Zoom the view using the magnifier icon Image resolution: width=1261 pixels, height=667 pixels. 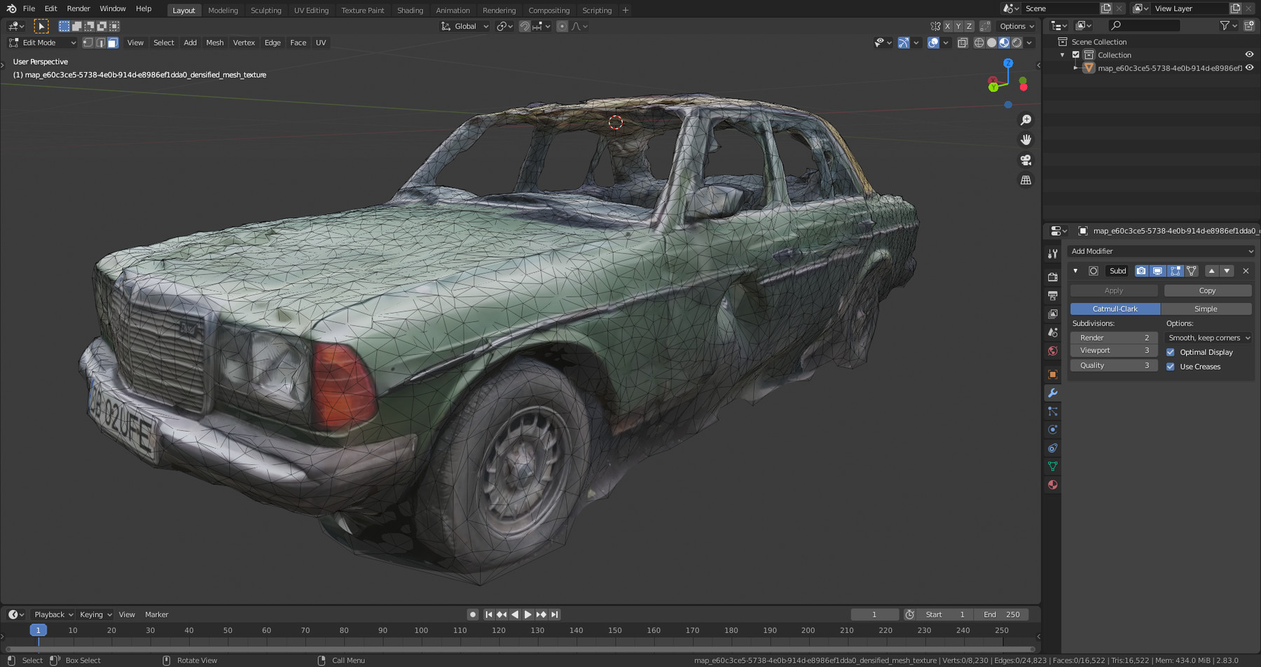pyautogui.click(x=1026, y=119)
